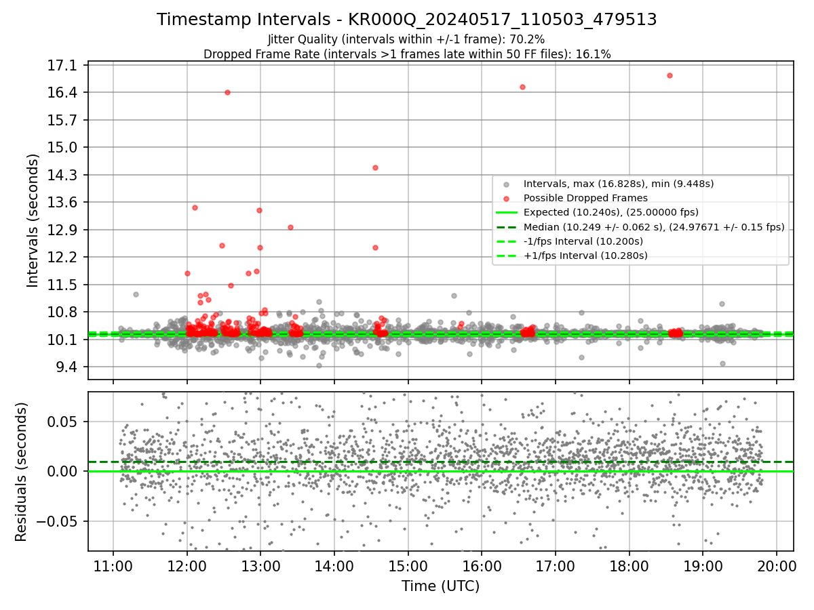The height and width of the screenshot is (610, 814).
Task: Select legend entry 'Expected (10.240s), (25.00000 fps)'
Action: (x=610, y=212)
